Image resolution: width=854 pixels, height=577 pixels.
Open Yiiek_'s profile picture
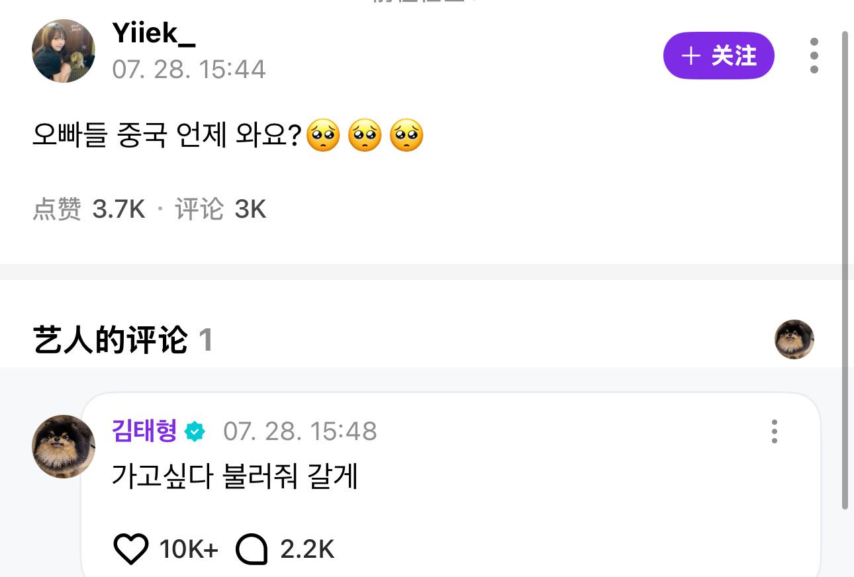click(64, 51)
